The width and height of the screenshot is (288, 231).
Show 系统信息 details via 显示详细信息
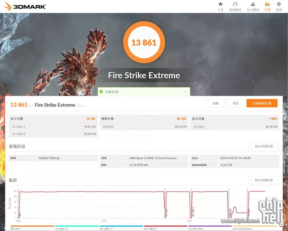(264, 146)
